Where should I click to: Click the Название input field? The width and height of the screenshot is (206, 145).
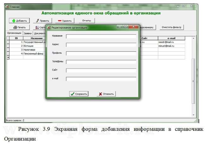pos(101,36)
